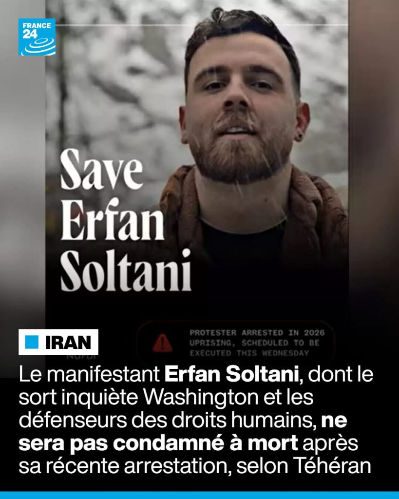Screen dimensions: 399x499
Task: Click the blue bar at the bottom edge
Action: [x=200, y=496]
